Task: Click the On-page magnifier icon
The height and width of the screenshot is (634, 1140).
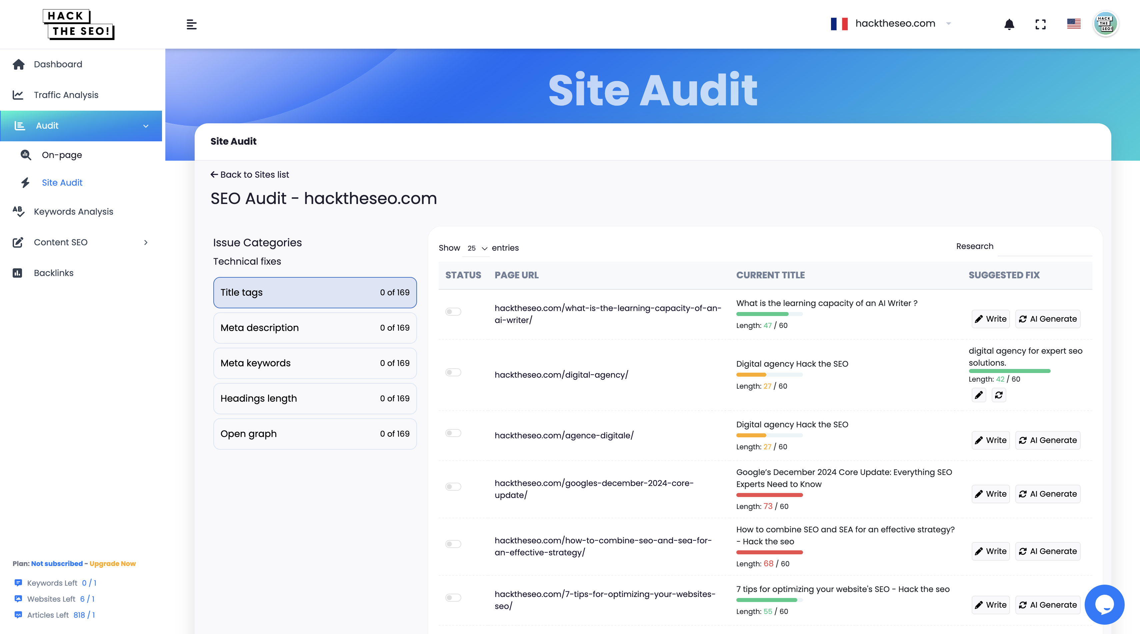Action: pos(26,155)
